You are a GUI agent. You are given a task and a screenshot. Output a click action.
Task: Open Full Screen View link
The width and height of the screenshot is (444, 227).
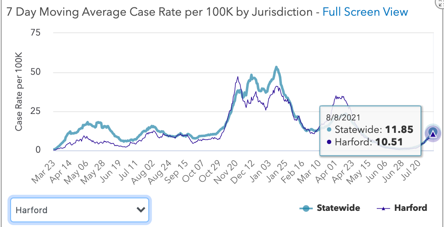365,12
